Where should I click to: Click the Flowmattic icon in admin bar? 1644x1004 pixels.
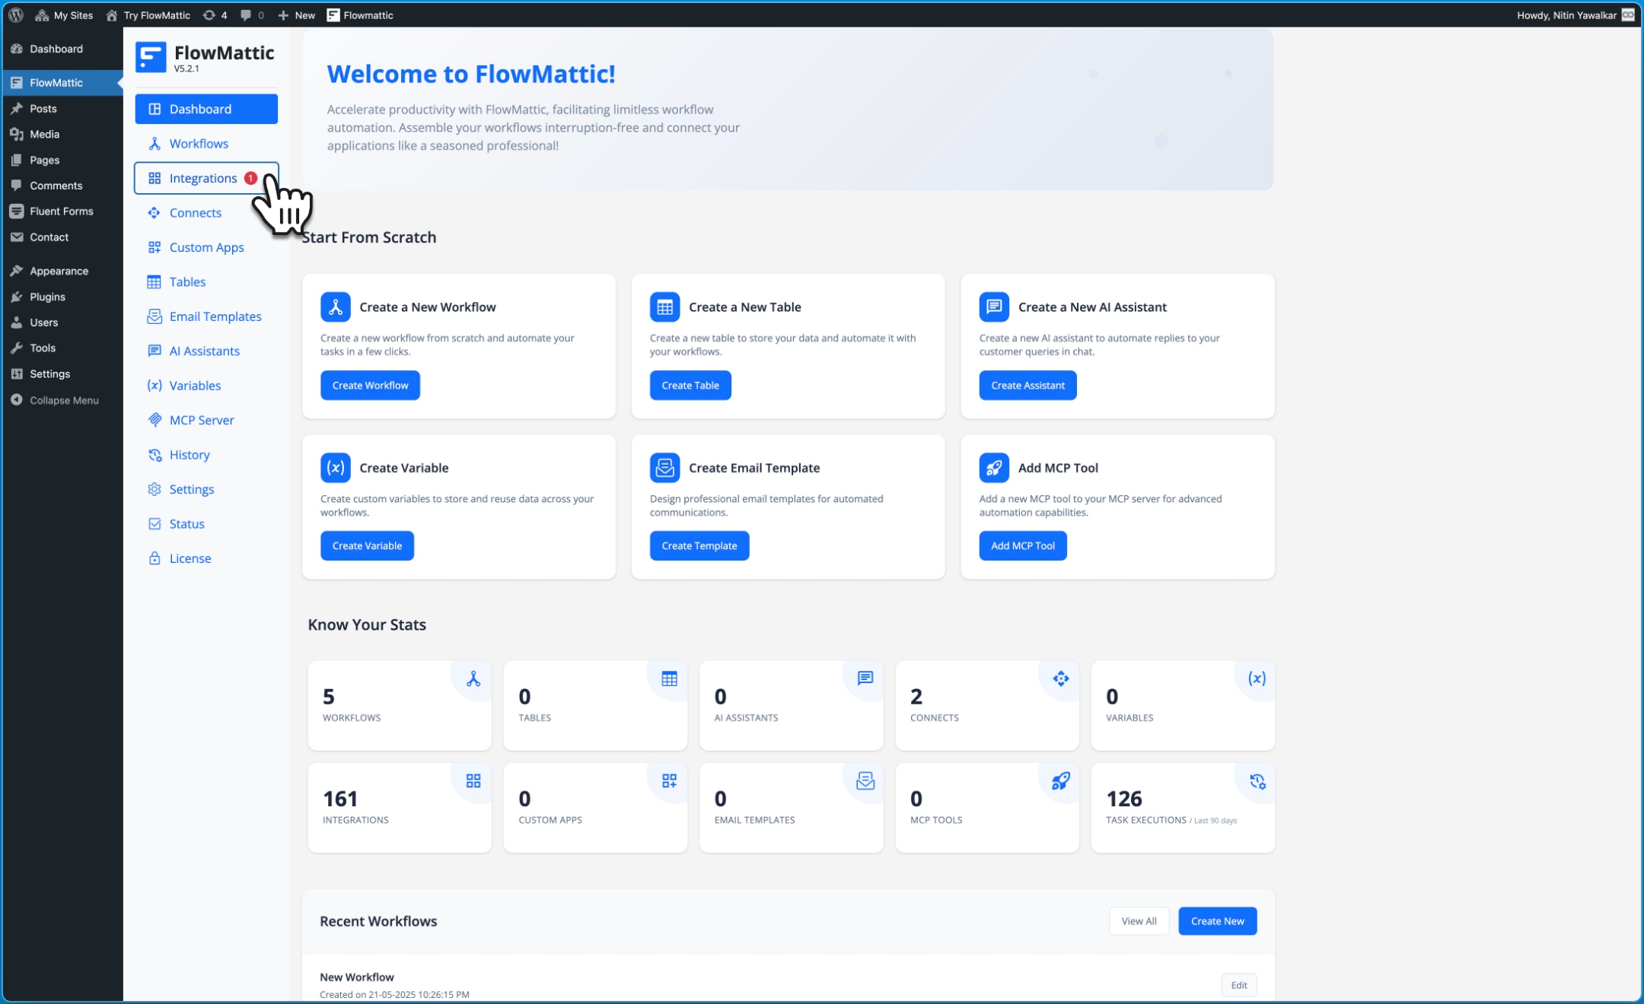(x=333, y=14)
